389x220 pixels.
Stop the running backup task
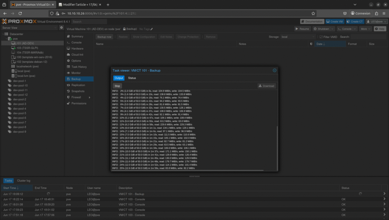[117, 86]
